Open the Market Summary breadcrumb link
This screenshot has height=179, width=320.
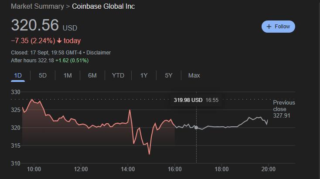37,7
